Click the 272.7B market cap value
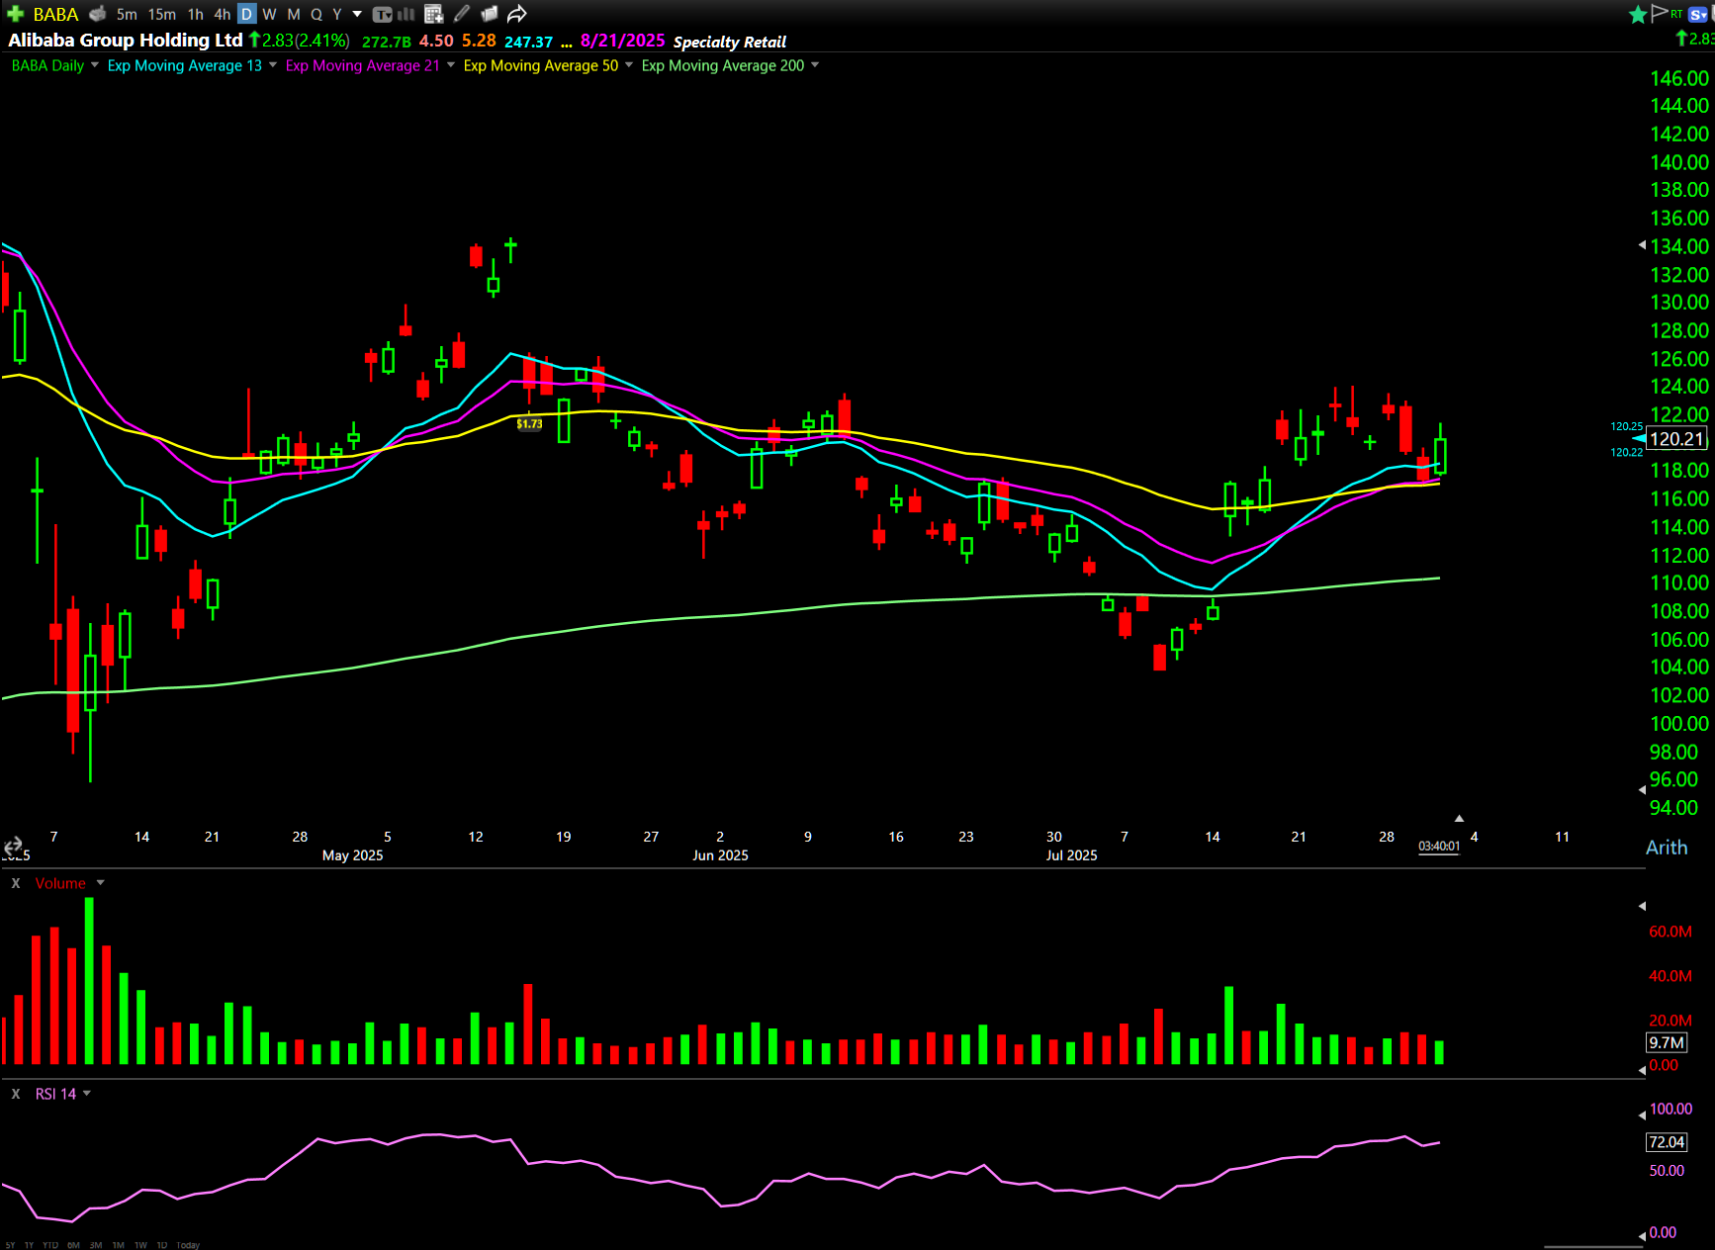Viewport: 1715px width, 1250px height. (x=387, y=42)
